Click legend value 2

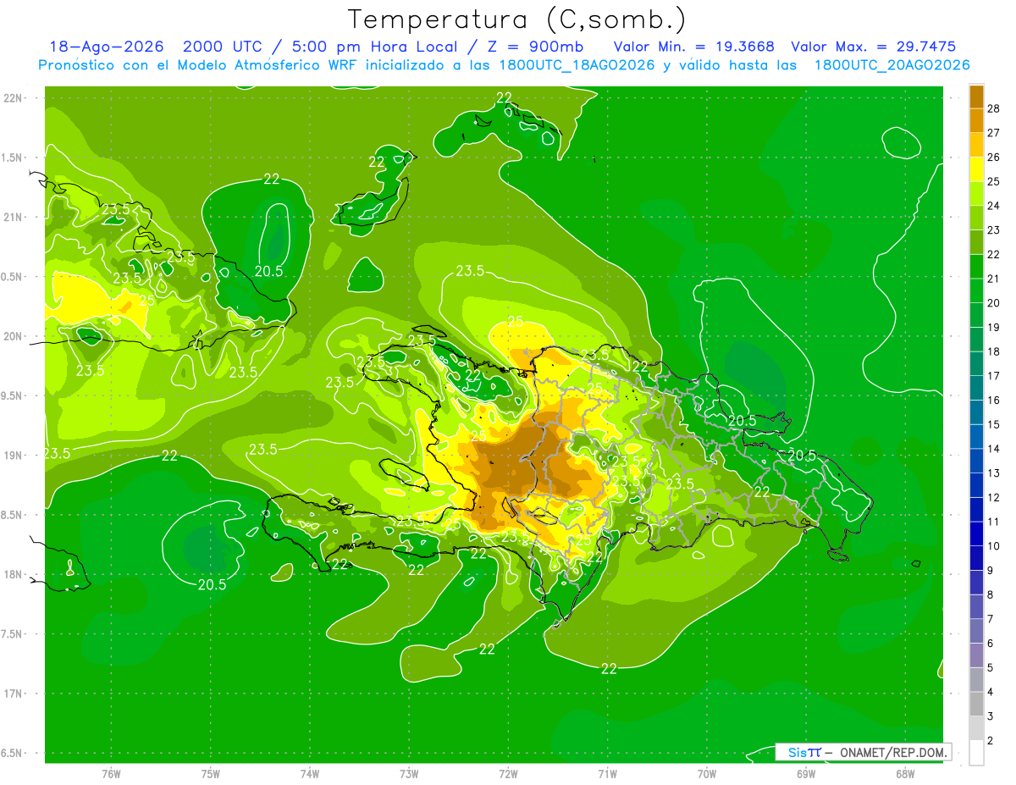991,741
